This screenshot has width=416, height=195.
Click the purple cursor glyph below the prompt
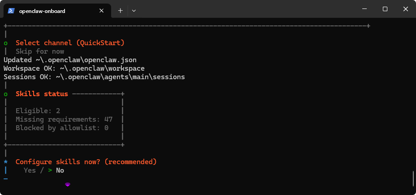coord(68,184)
